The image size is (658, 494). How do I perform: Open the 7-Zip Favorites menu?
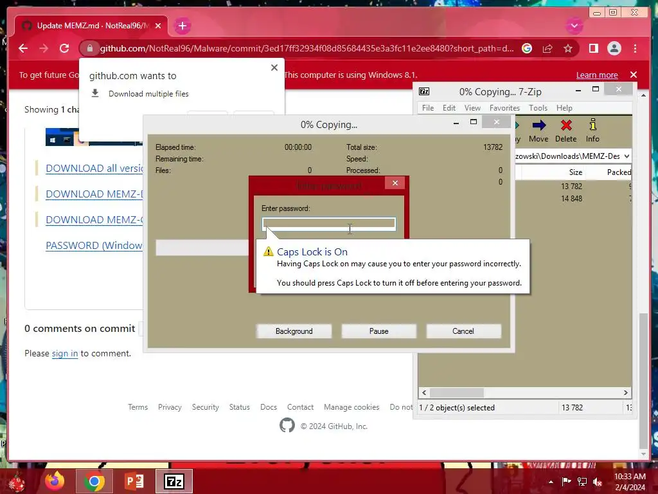tap(504, 108)
